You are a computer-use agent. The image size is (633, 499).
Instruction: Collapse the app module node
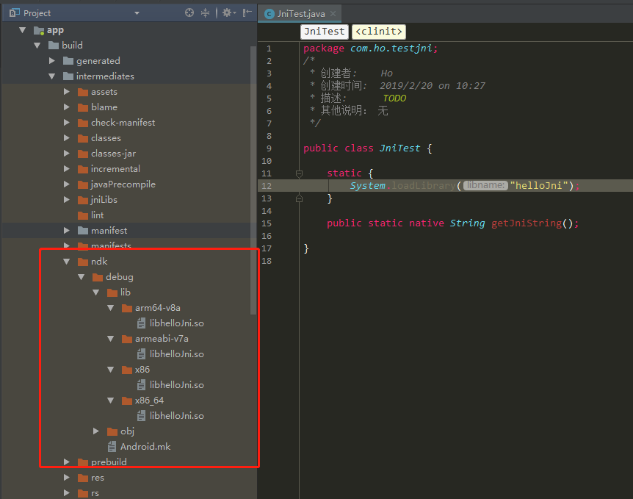23,30
